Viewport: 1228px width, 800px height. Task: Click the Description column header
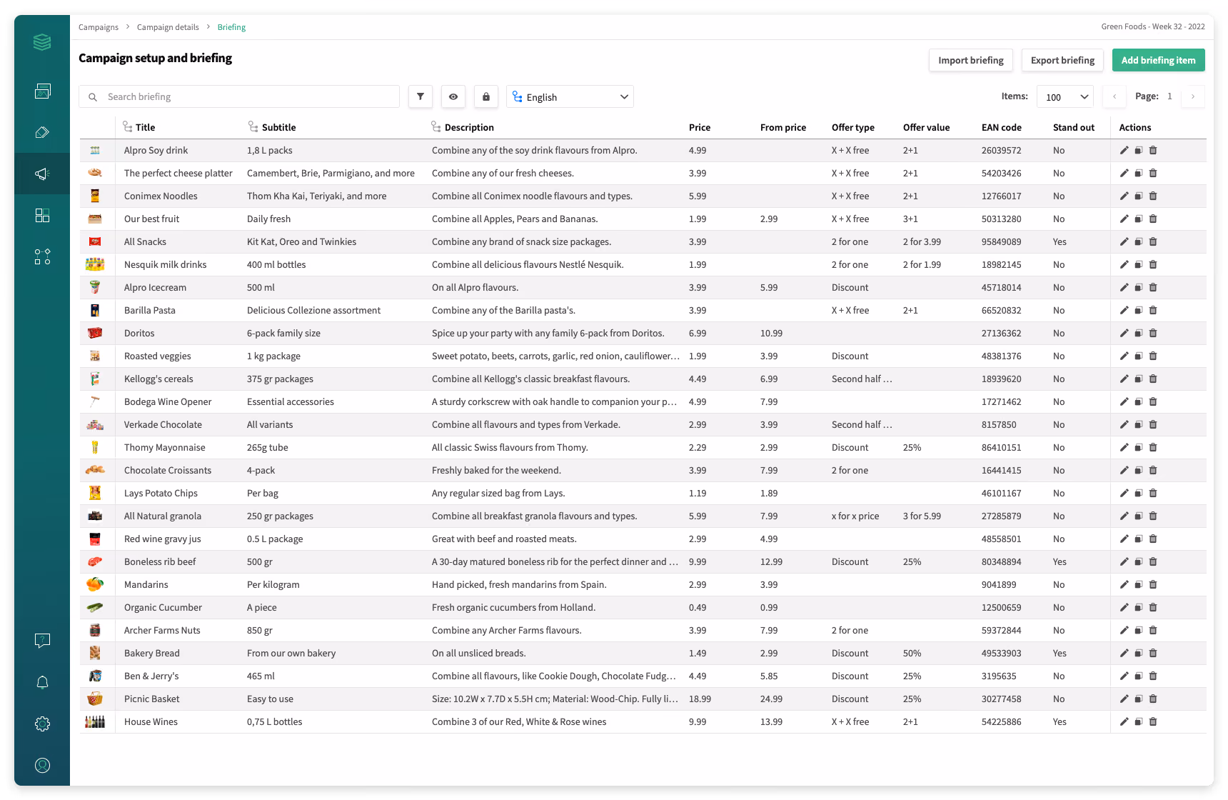(469, 127)
